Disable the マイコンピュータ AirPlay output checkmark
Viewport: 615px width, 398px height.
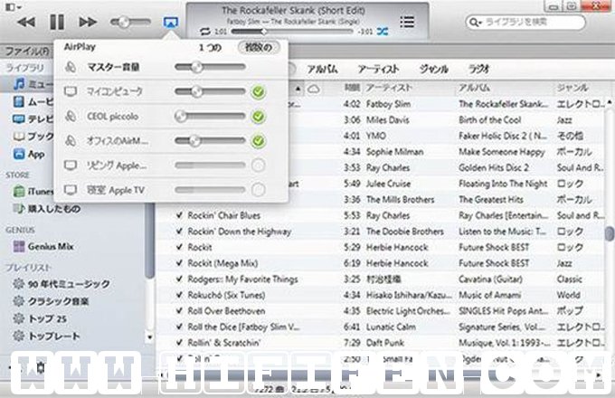(x=258, y=92)
